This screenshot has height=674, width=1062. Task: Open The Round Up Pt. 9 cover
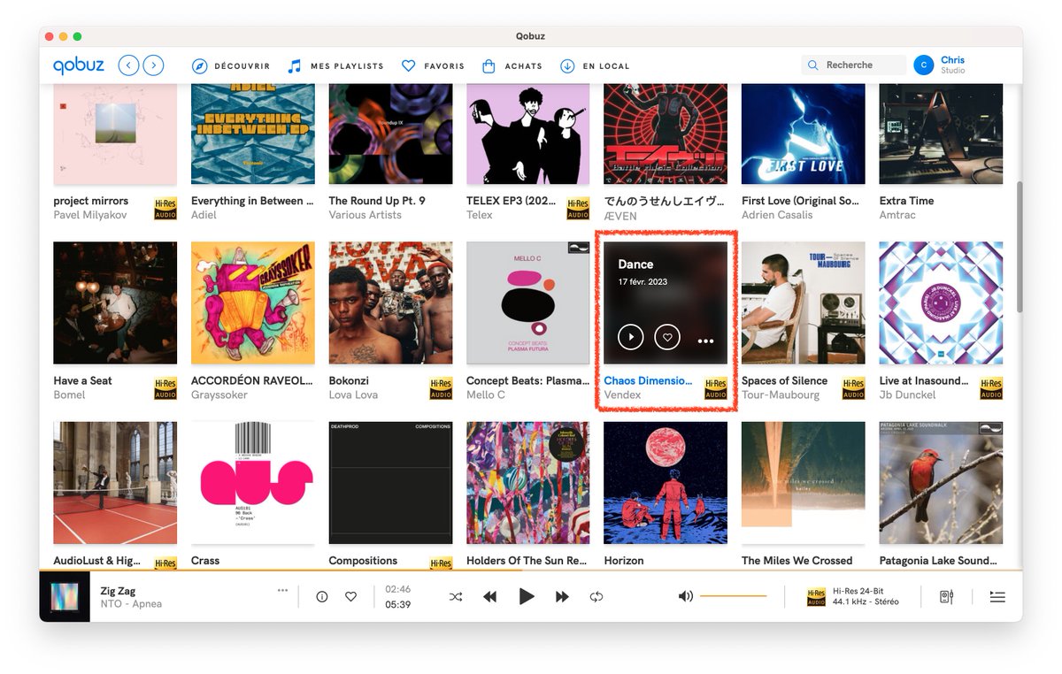pos(390,134)
